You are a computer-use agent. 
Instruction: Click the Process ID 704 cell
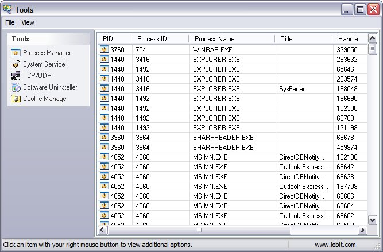point(141,49)
